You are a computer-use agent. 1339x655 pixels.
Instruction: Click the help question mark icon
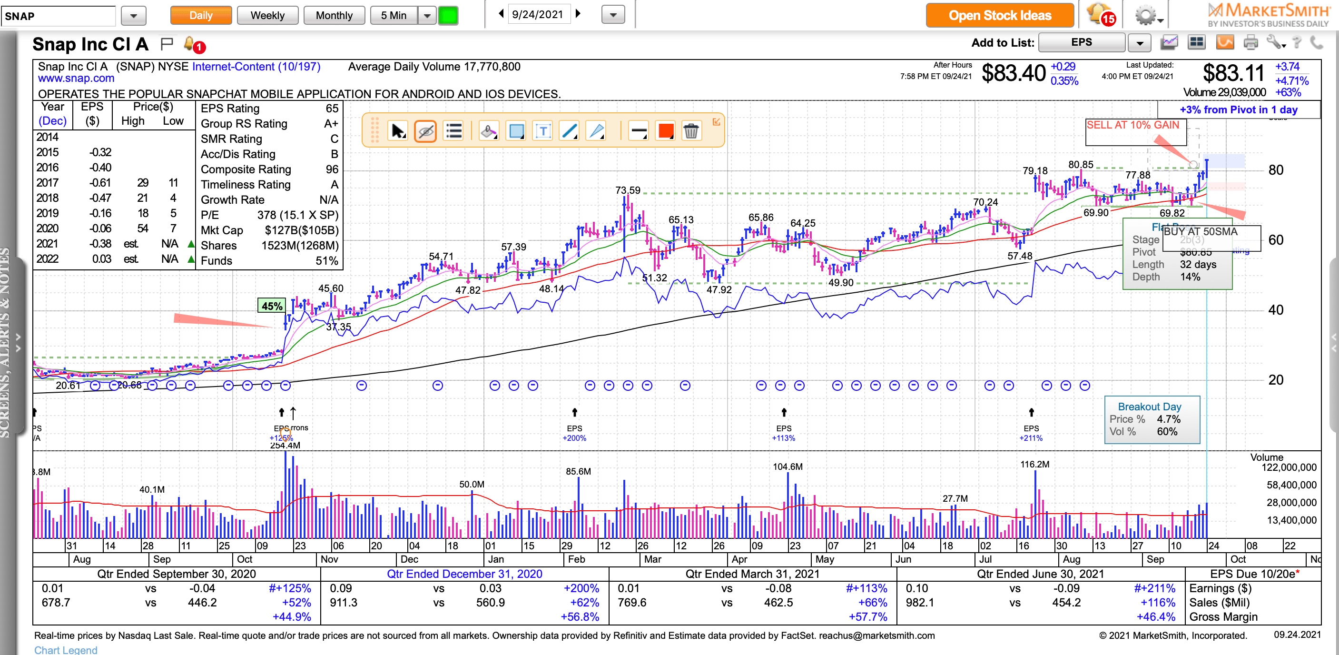click(x=1296, y=42)
